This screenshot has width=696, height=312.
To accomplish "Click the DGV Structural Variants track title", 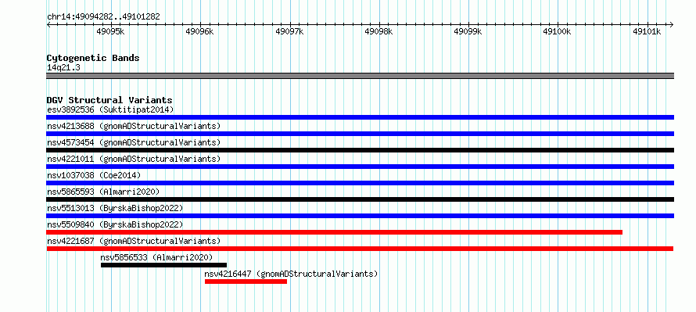I will (x=109, y=100).
